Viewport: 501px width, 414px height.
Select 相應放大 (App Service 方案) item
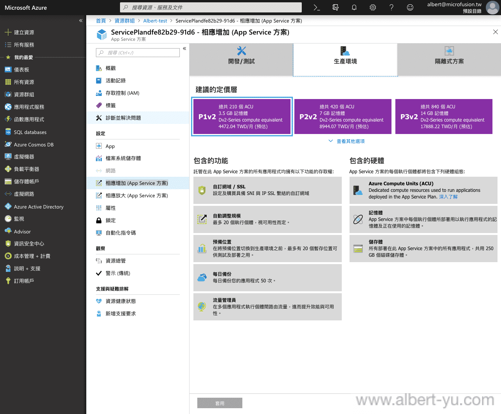point(138,195)
